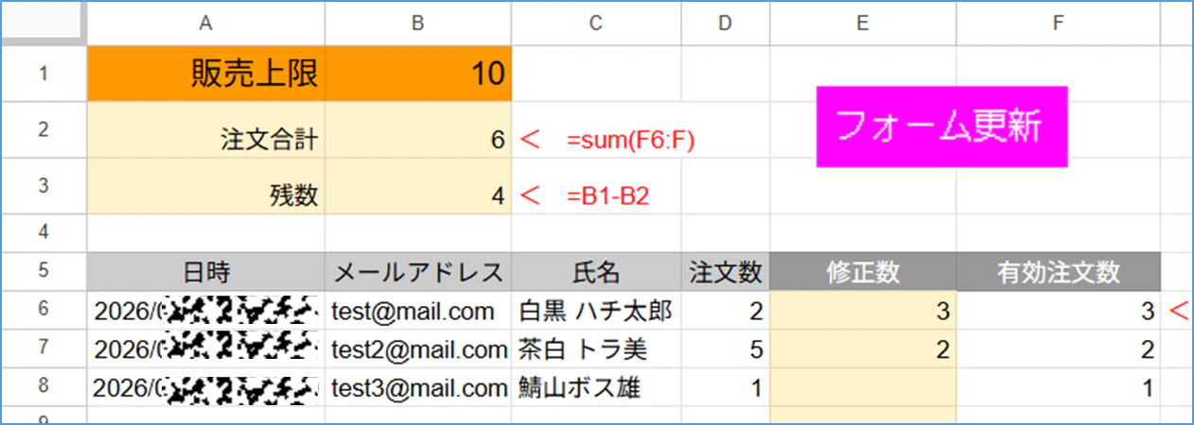Viewport: 1194px width, 425px height.
Task: Select row 5 header
Action: click(x=44, y=273)
